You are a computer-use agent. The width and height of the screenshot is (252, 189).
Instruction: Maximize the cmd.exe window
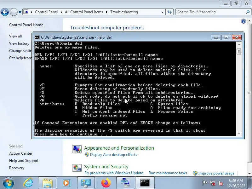226,37
